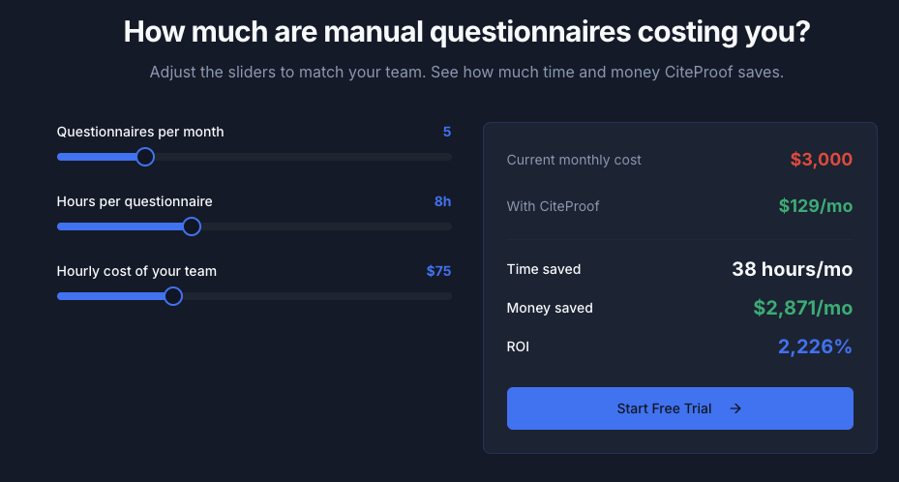Image resolution: width=899 pixels, height=482 pixels.
Task: Click the Hours per questionnaire slider handle
Action: coord(192,226)
